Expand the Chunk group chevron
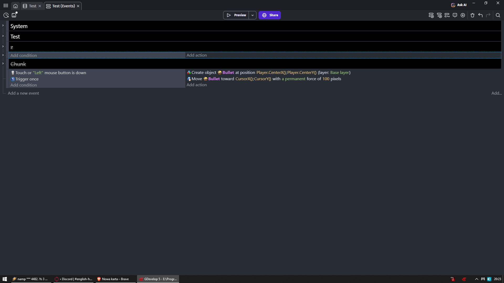This screenshot has height=283, width=504. [3, 63]
